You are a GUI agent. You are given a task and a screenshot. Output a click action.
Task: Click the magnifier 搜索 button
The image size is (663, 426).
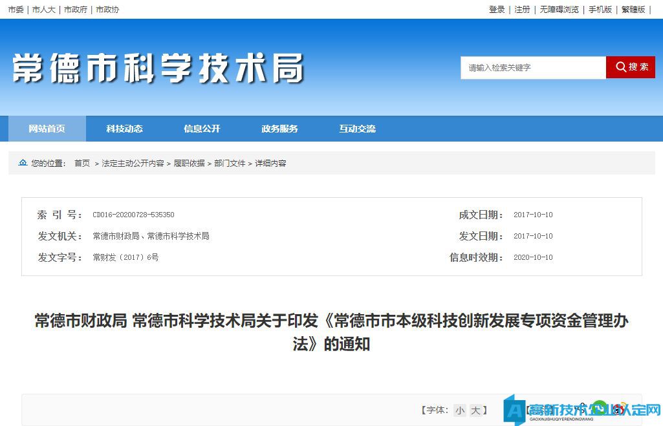[631, 67]
